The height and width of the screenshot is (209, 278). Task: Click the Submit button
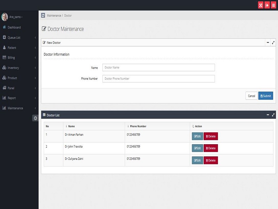pyautogui.click(x=265, y=96)
